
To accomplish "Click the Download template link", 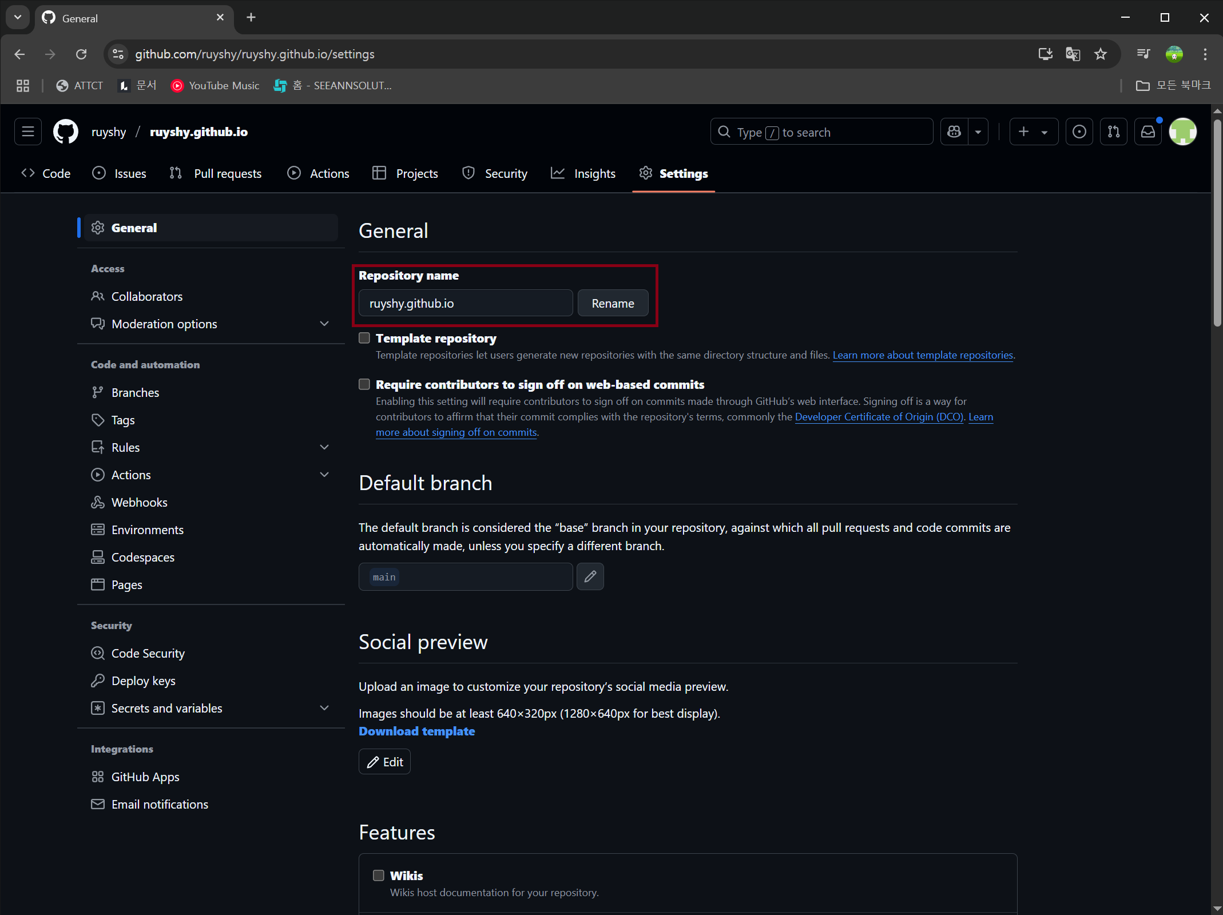I will [416, 731].
